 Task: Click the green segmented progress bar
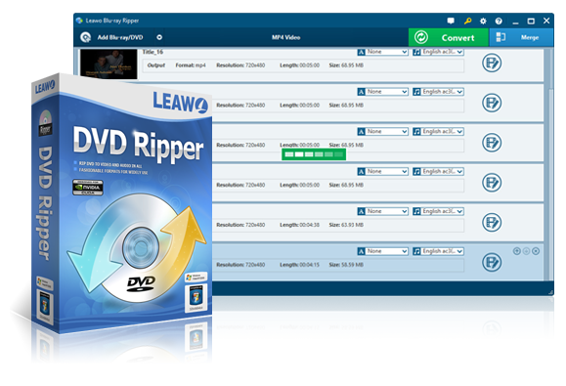coord(314,154)
